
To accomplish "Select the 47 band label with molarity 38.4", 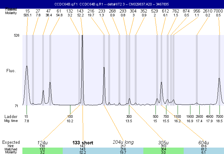I will click(49, 11).
